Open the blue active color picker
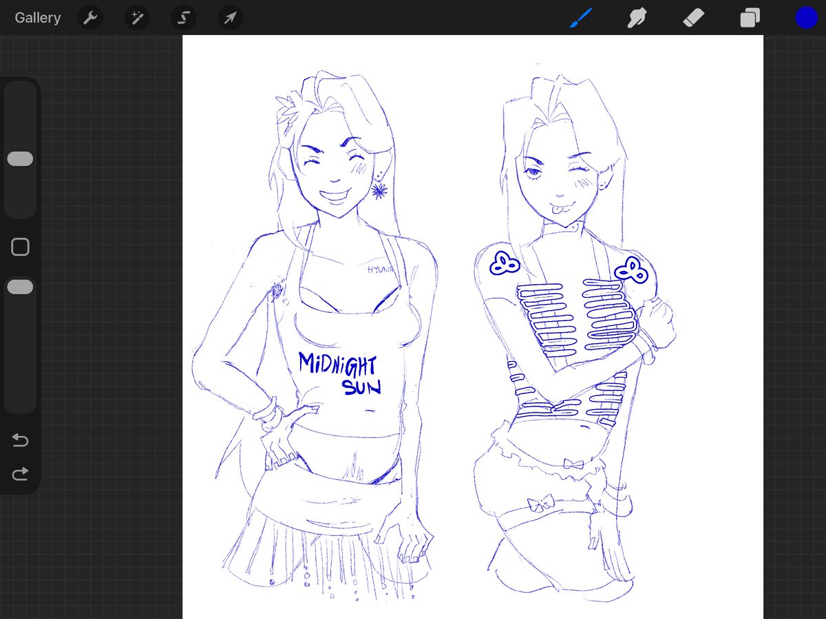 pos(806,18)
